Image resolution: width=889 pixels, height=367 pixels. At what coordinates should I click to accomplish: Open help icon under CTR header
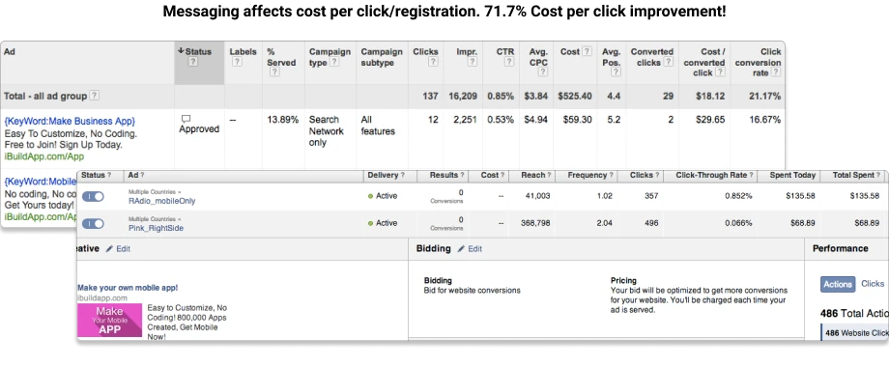(x=509, y=63)
